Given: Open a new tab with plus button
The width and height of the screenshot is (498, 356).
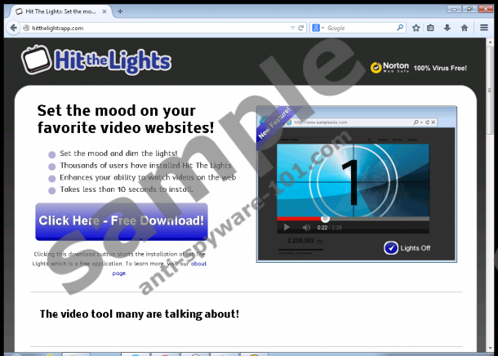Looking at the screenshot, I should 120,11.
